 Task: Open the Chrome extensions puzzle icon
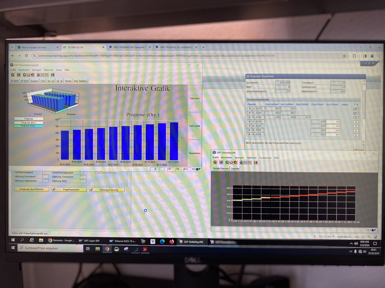pos(354,56)
